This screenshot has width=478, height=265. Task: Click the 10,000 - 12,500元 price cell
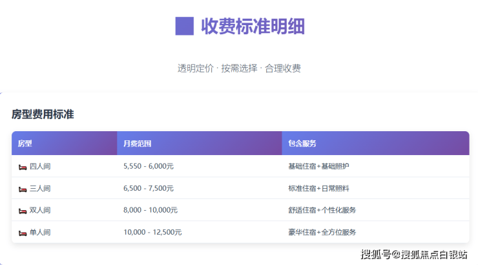pyautogui.click(x=152, y=233)
